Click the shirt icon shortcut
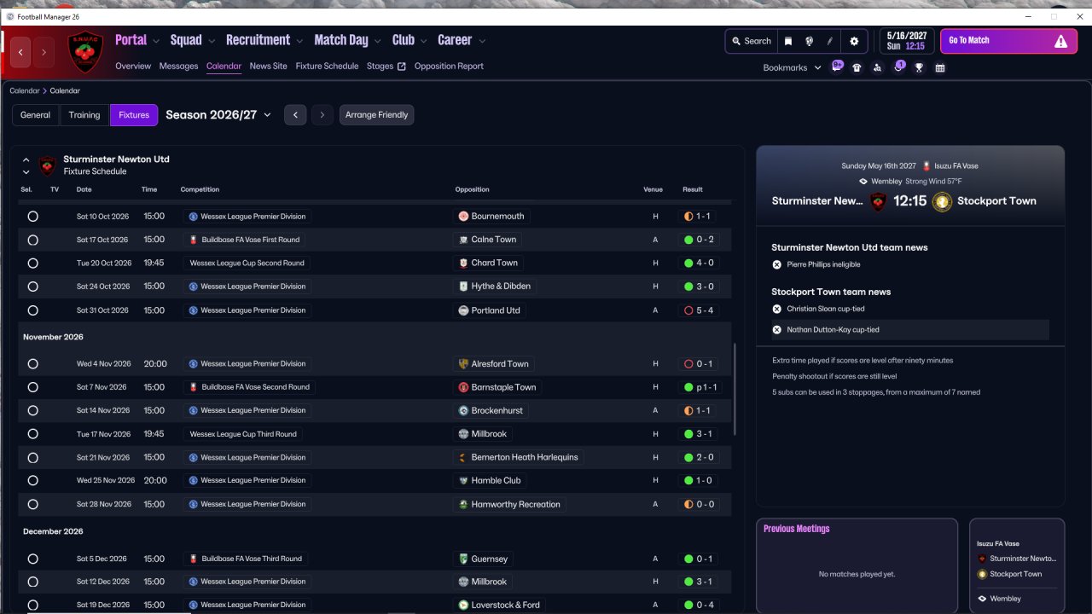This screenshot has height=614, width=1092. coord(857,67)
